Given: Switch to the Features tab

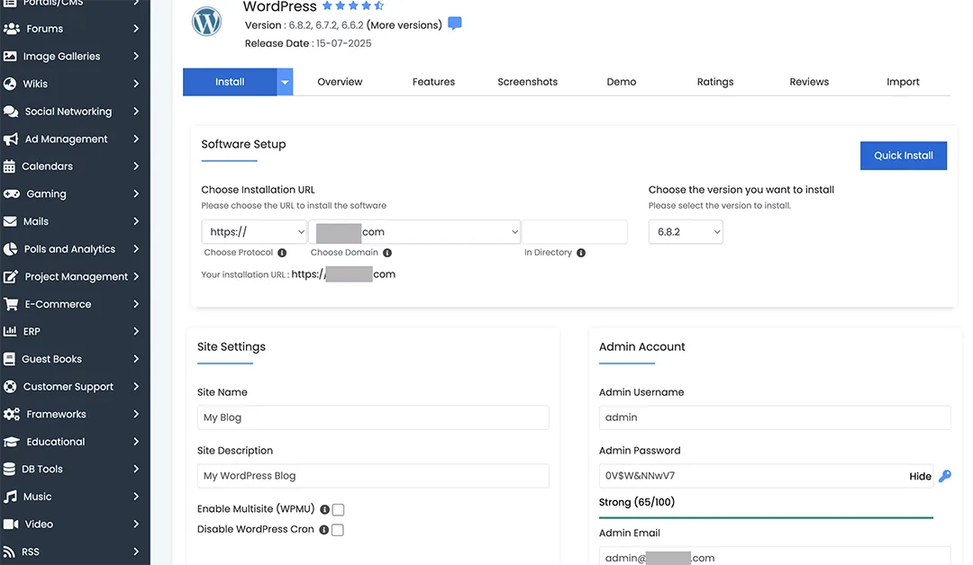Looking at the screenshot, I should click(x=433, y=82).
